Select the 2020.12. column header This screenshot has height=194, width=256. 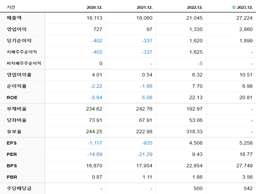[x=94, y=7]
